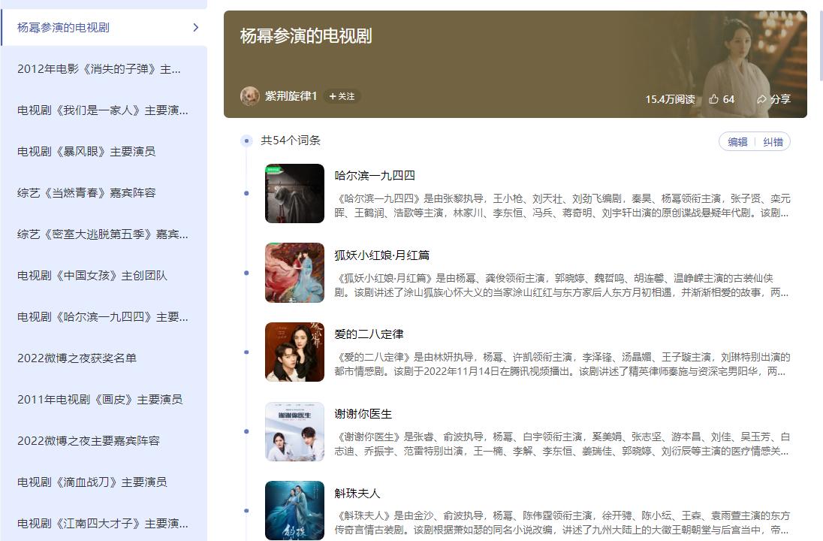The height and width of the screenshot is (541, 823).
Task: Click the 狐妖小红娘·月红篇 poster image
Action: coord(294,273)
